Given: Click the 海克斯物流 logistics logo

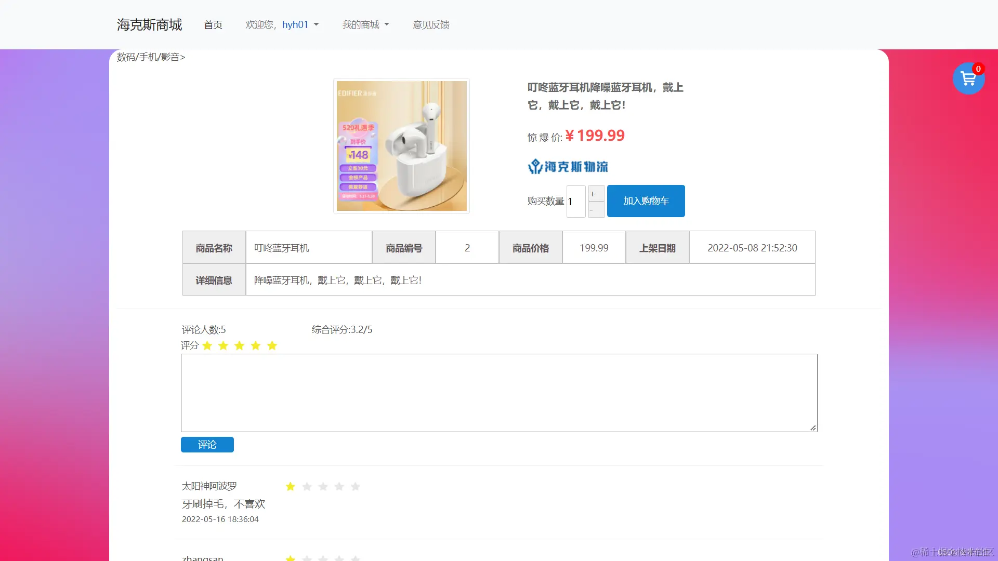Looking at the screenshot, I should pyautogui.click(x=567, y=166).
